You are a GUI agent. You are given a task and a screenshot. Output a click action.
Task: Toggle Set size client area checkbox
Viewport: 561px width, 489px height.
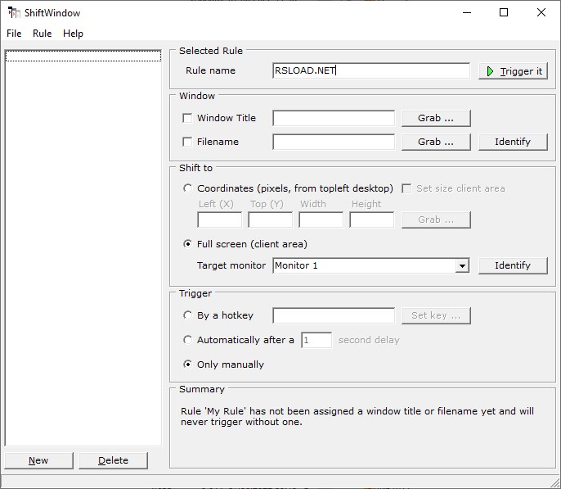406,188
